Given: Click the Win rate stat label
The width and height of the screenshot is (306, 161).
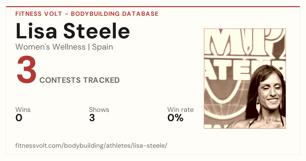Looking at the screenshot, I should (x=181, y=110).
